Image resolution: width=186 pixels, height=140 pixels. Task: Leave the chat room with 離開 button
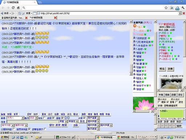[64, 125]
